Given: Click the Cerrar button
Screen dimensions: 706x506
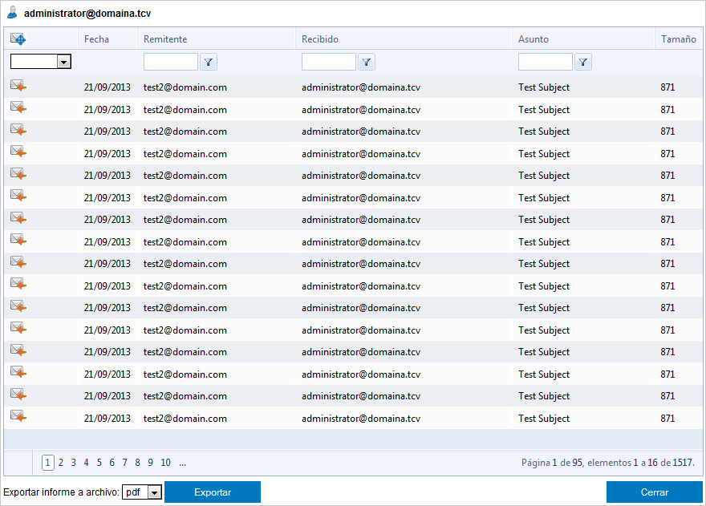Looking at the screenshot, I should click(x=654, y=492).
